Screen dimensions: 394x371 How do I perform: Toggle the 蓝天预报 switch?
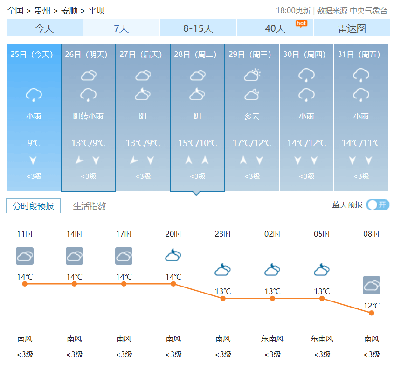coord(377,205)
